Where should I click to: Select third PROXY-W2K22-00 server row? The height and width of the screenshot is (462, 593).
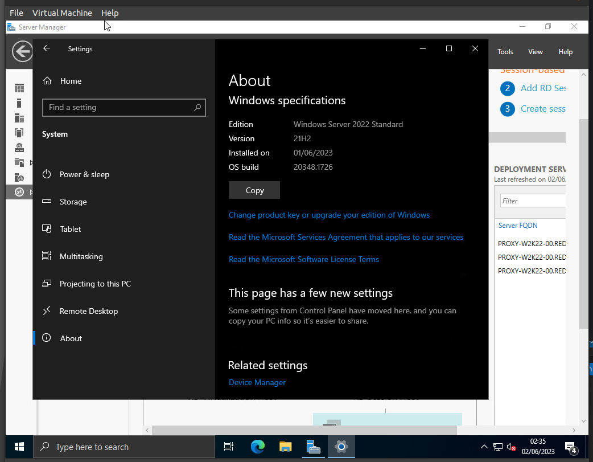pyautogui.click(x=532, y=271)
